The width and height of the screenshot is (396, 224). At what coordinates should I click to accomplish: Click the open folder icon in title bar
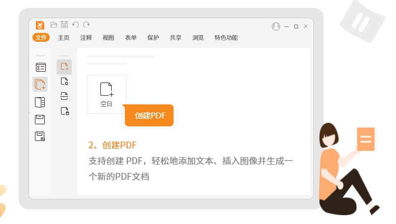click(54, 25)
